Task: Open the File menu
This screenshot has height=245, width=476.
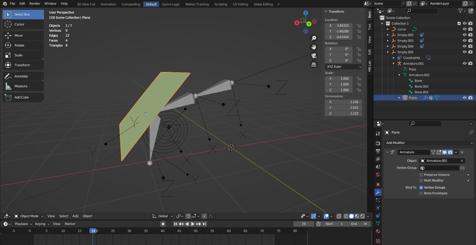Action: pos(12,4)
